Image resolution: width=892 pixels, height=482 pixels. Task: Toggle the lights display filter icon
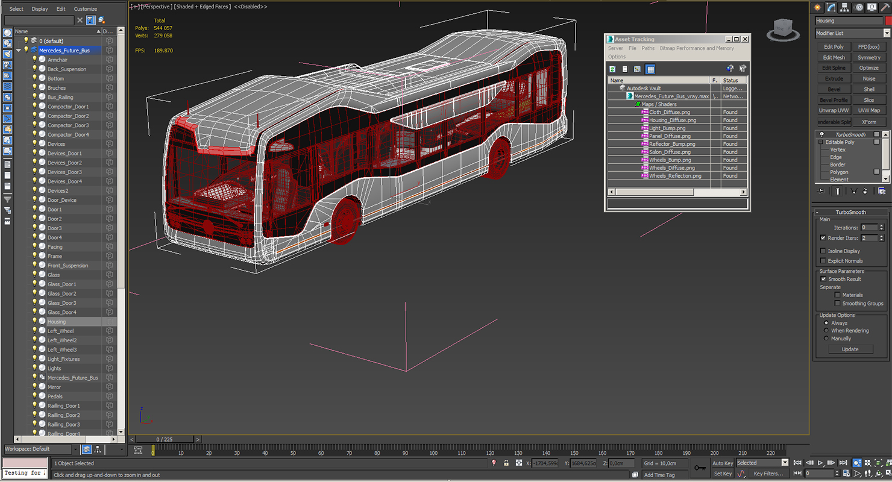click(7, 55)
